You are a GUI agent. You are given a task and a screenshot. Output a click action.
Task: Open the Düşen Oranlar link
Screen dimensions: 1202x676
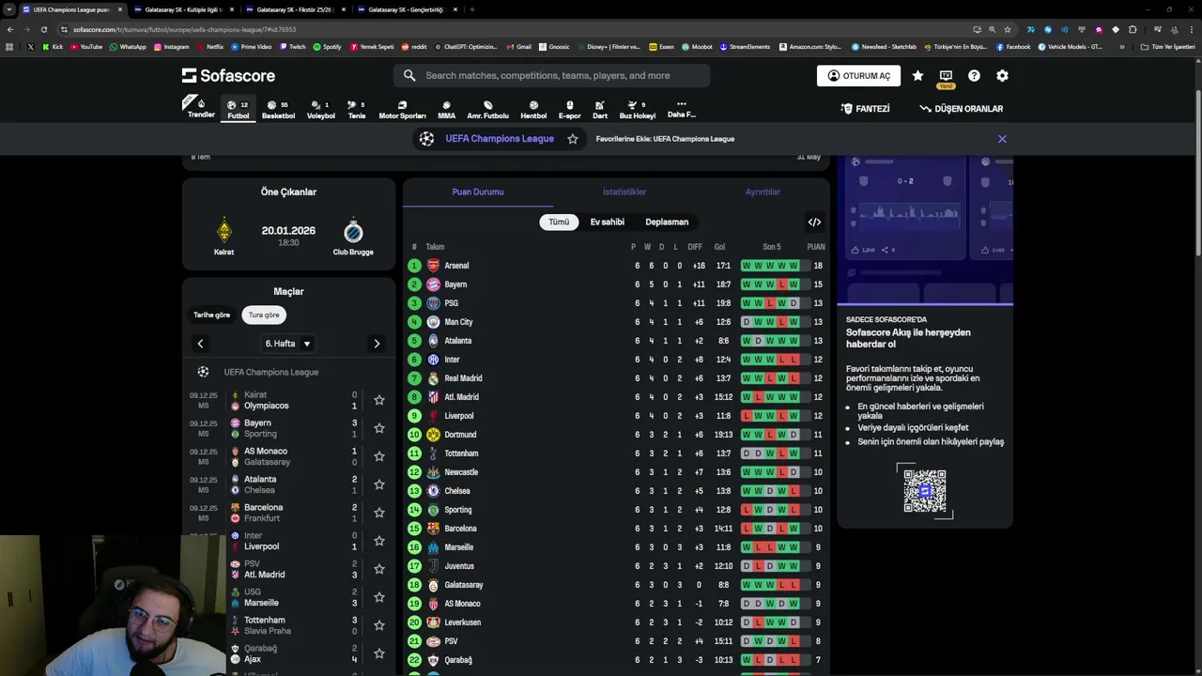(x=961, y=109)
